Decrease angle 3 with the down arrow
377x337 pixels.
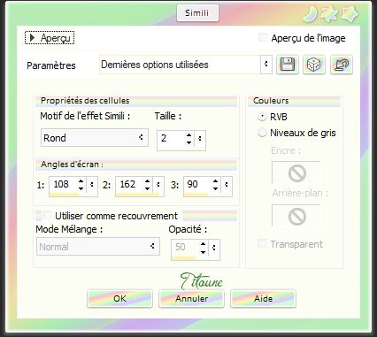pos(216,188)
